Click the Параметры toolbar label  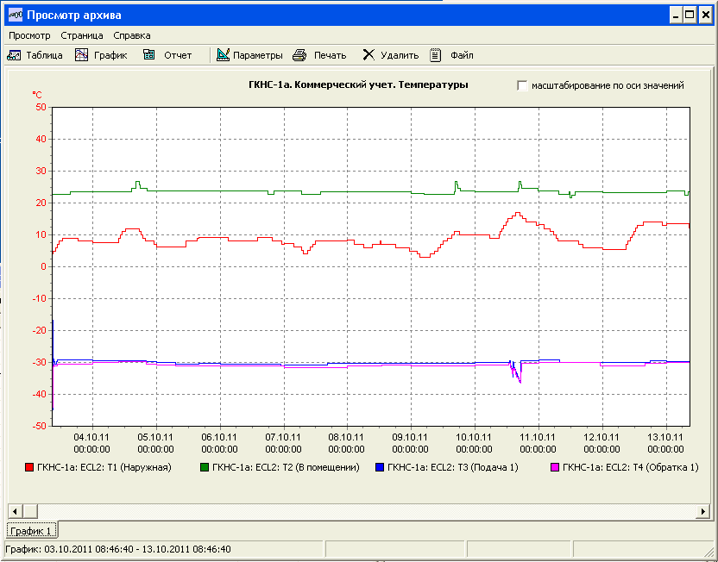tap(258, 55)
